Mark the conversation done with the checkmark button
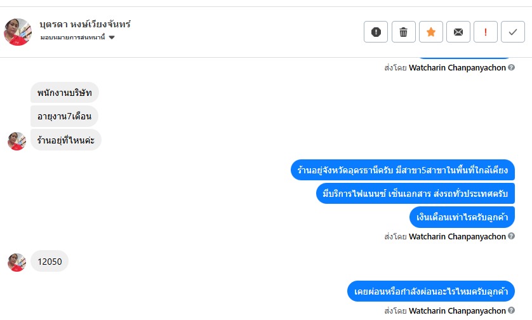The height and width of the screenshot is (320, 532). tap(513, 32)
